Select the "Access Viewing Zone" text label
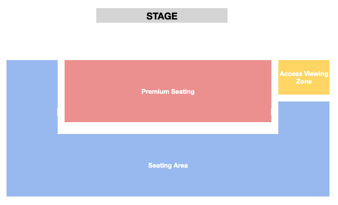The height and width of the screenshot is (205, 338). (x=304, y=78)
